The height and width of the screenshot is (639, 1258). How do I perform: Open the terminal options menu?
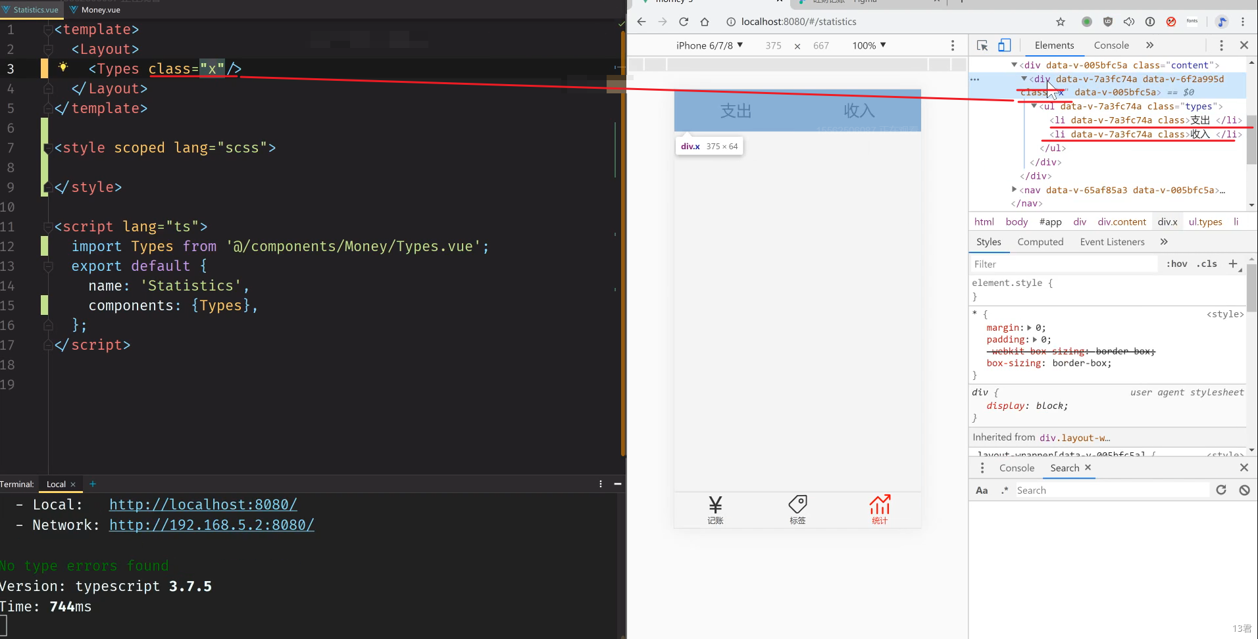pos(601,484)
